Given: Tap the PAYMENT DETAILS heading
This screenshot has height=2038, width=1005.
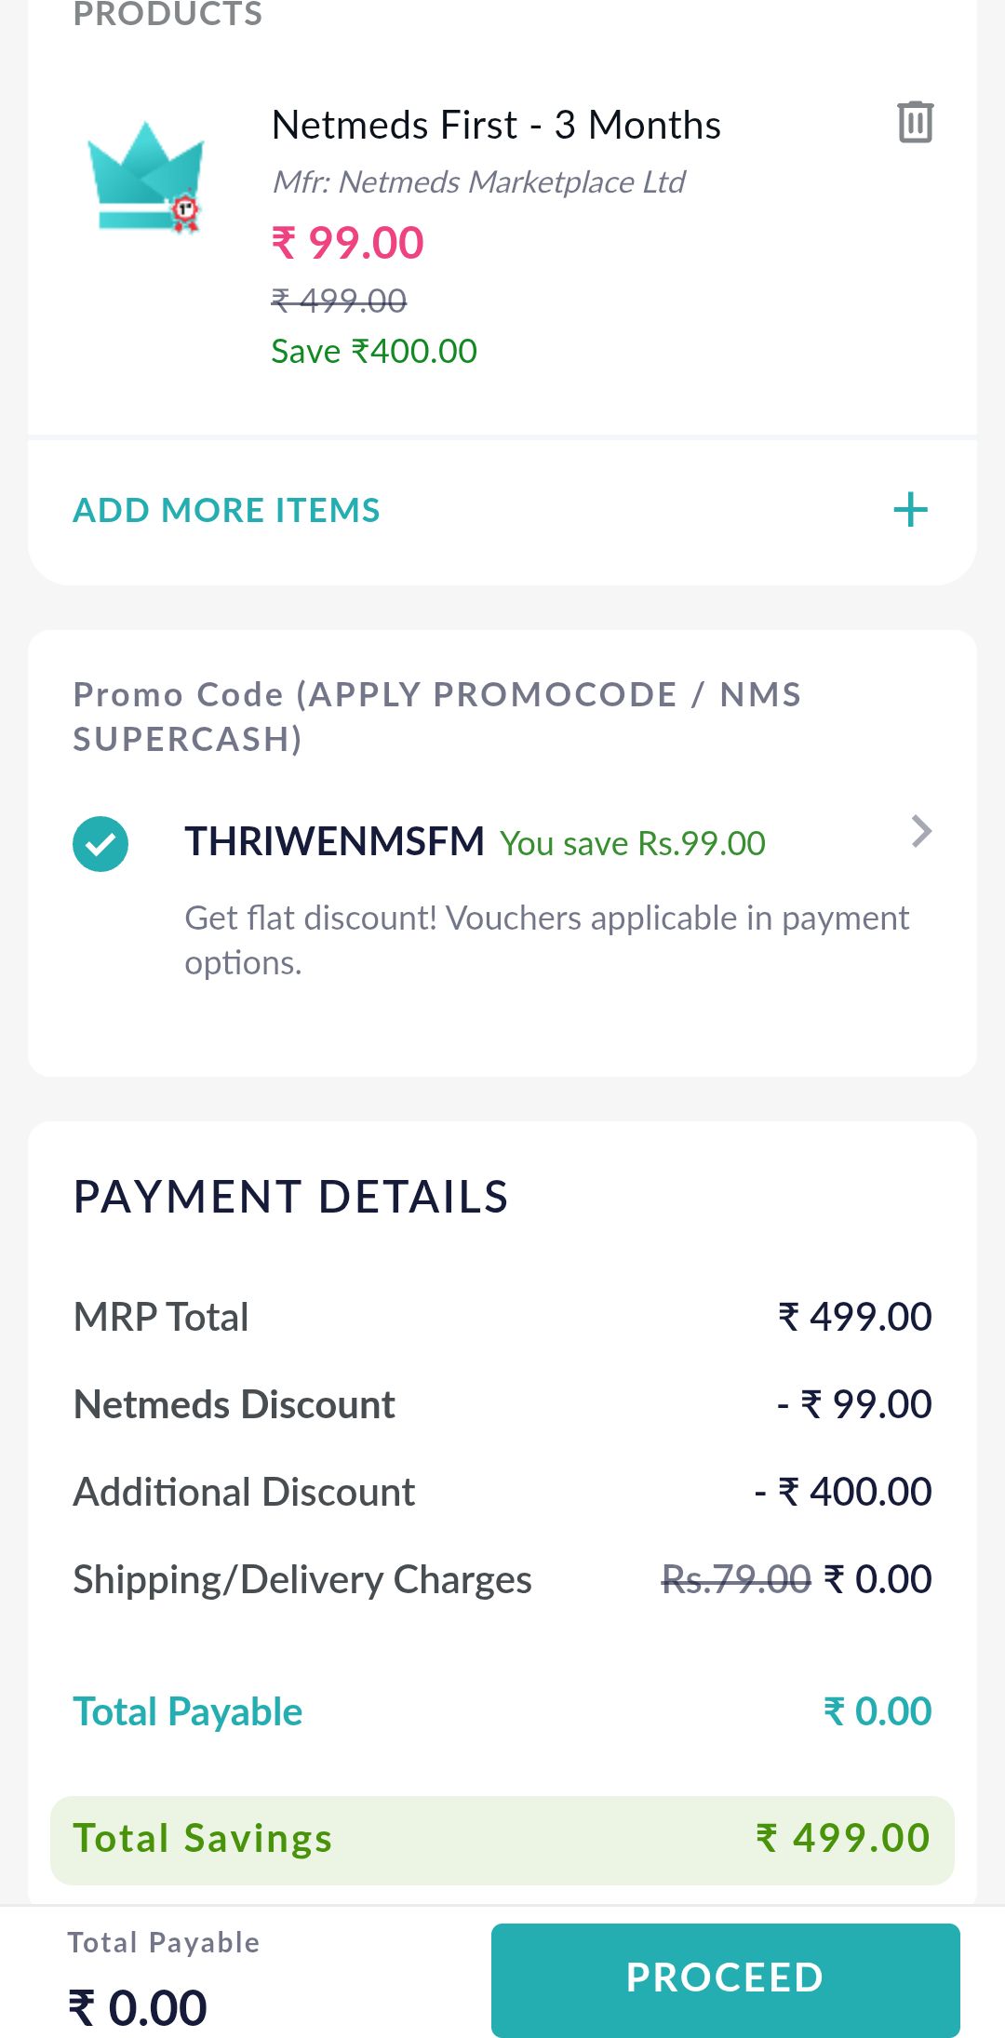Looking at the screenshot, I should click(290, 1197).
